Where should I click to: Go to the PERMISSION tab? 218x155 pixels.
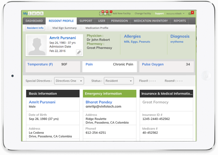pos(120,21)
